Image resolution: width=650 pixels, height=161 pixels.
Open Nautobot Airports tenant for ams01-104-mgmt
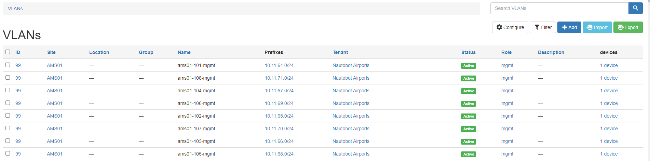[x=351, y=91]
